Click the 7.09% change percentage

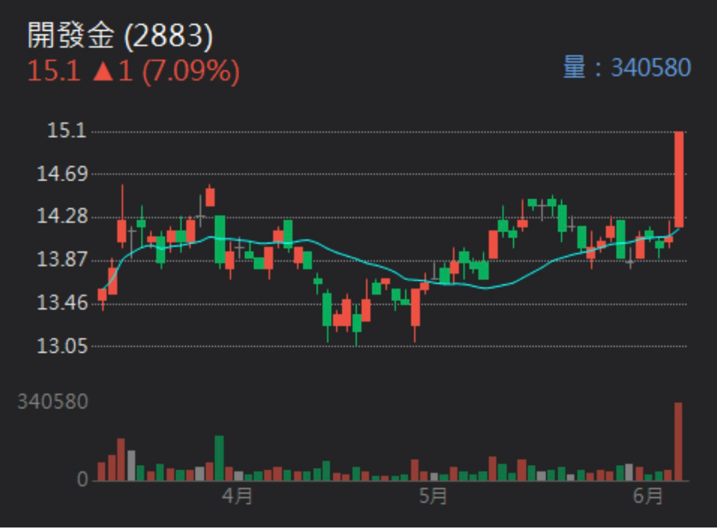(x=190, y=72)
